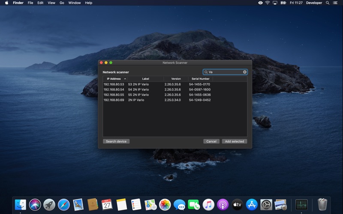
Task: Click the Wi-Fi status icon
Action: (268, 3)
